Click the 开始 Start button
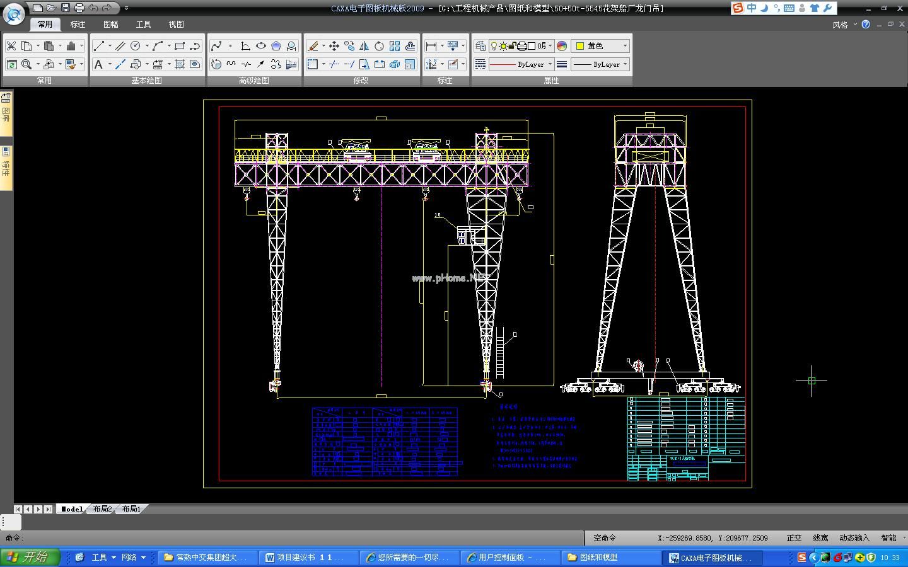 (30, 557)
